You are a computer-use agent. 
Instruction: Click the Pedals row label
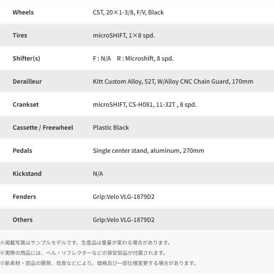click(x=22, y=151)
